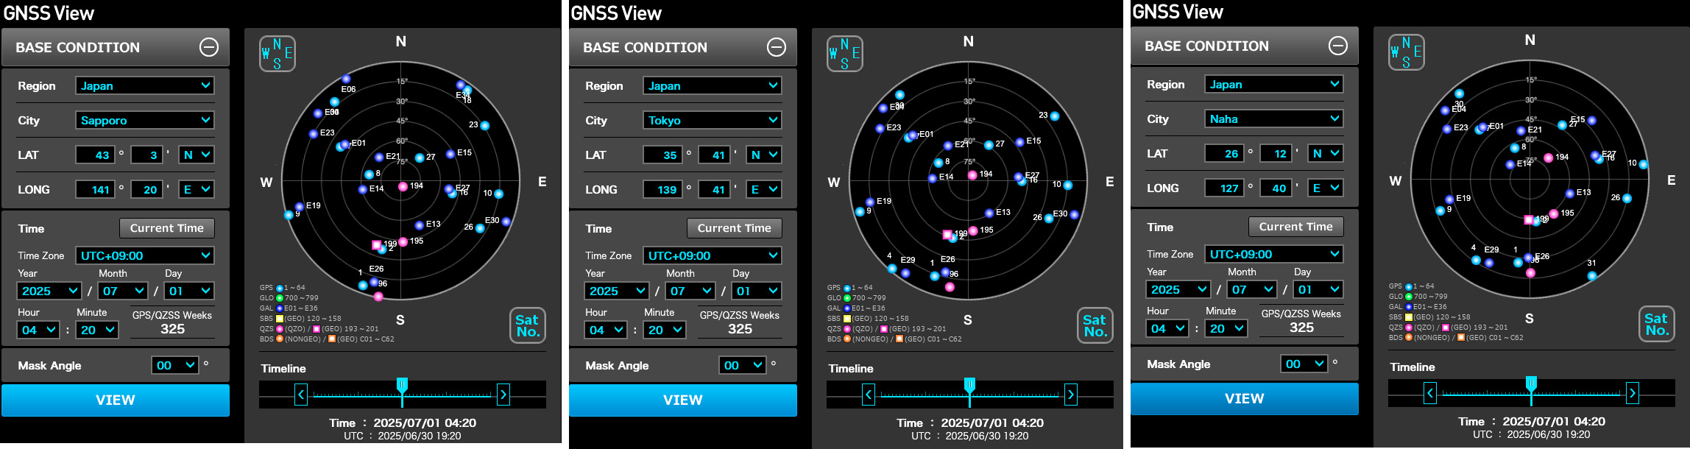Select QZSS satellite 195 in Naha sky plot
1690x449 pixels.
click(1554, 214)
